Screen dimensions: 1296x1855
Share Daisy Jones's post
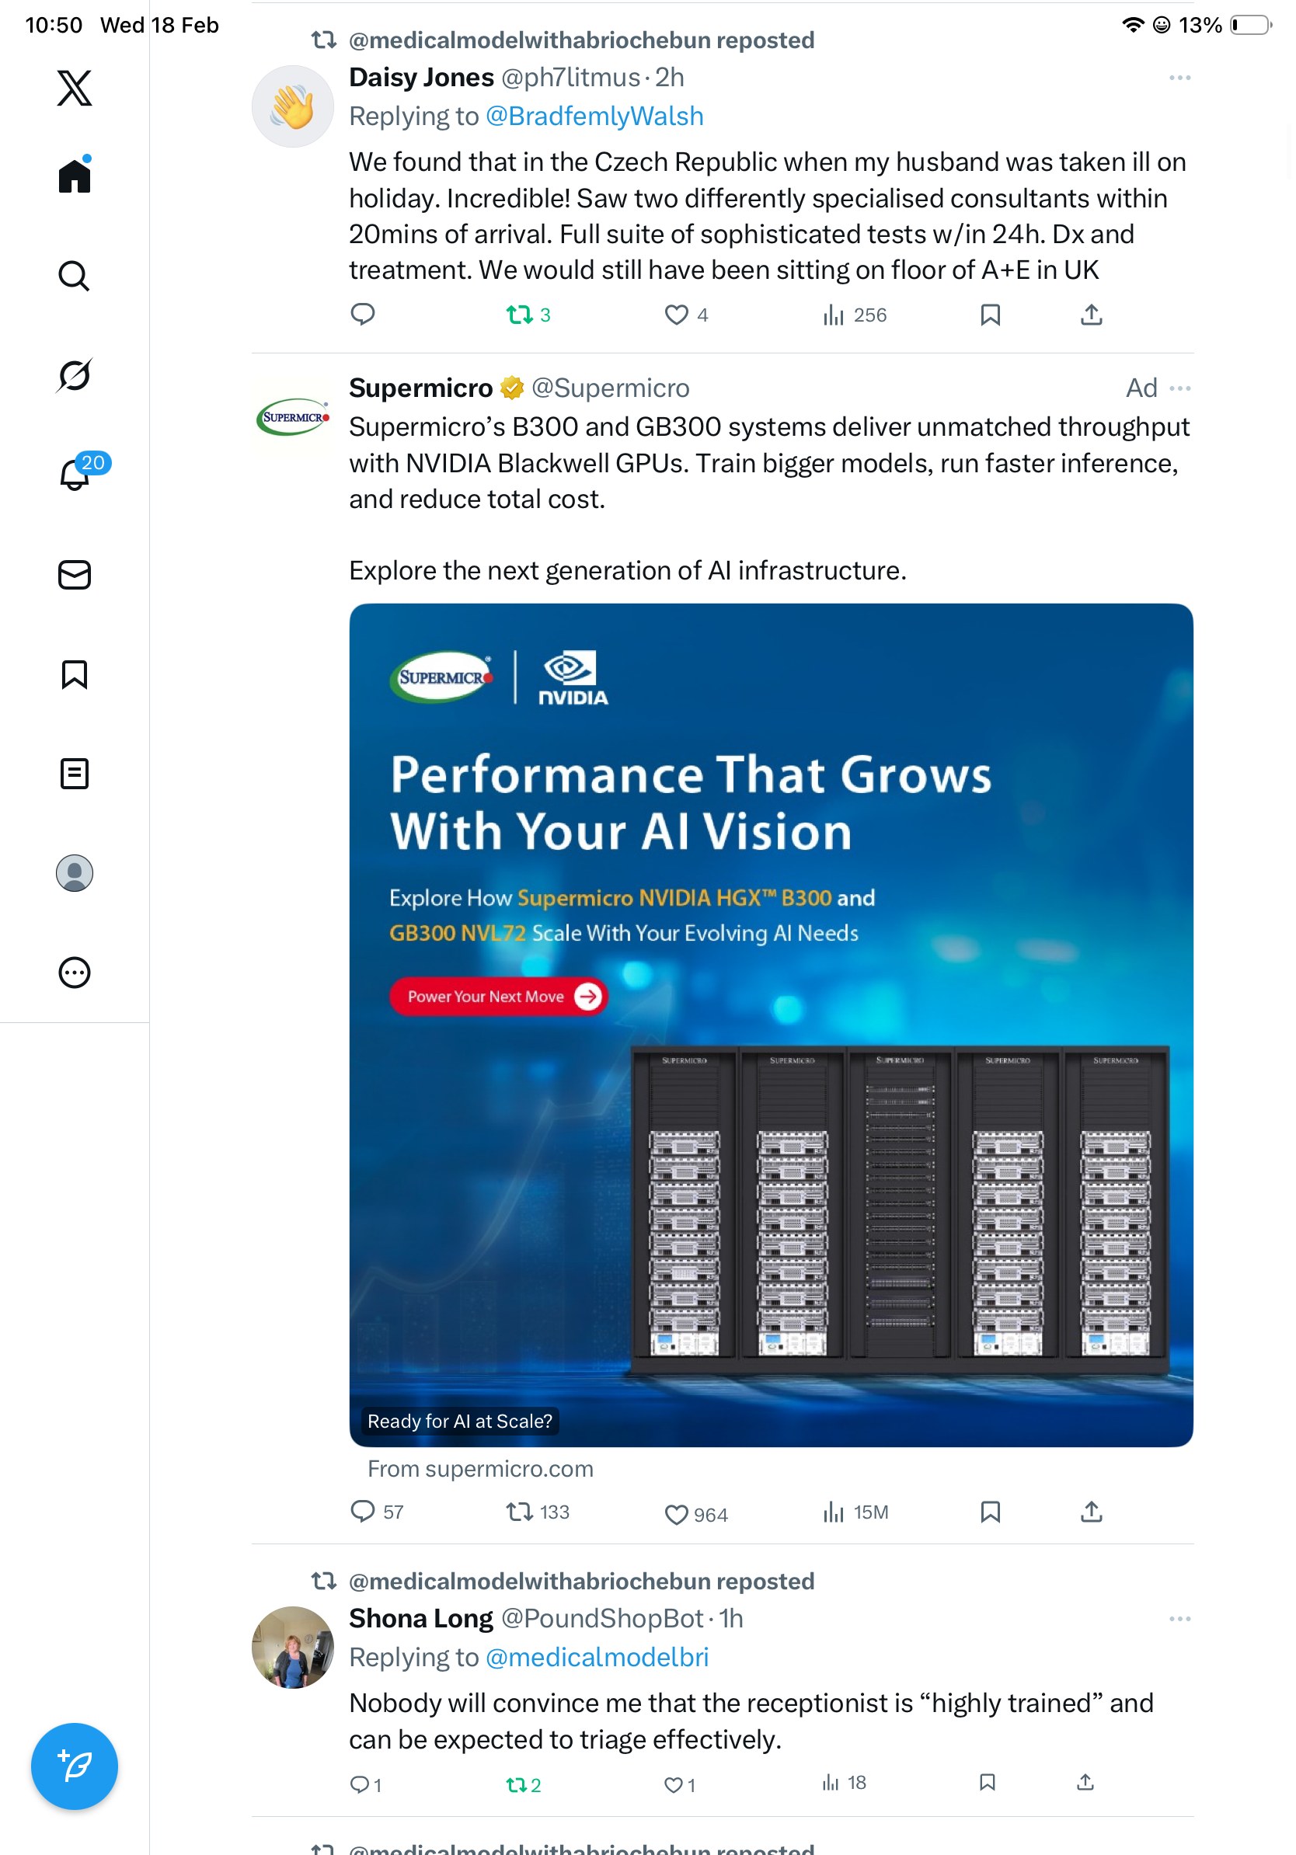pyautogui.click(x=1091, y=315)
